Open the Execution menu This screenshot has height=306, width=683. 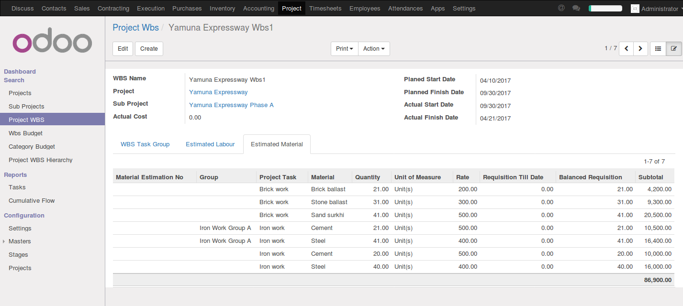[x=151, y=8]
